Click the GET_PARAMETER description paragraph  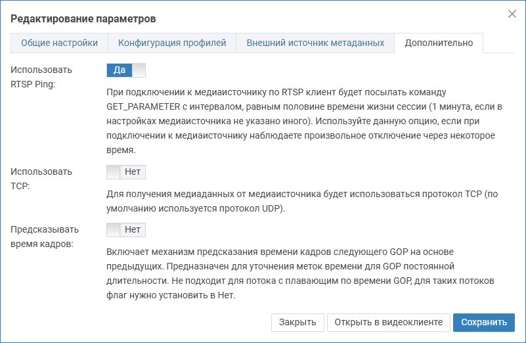click(304, 121)
